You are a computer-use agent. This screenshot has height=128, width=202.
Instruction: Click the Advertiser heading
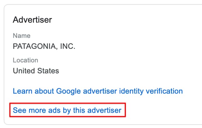(32, 20)
